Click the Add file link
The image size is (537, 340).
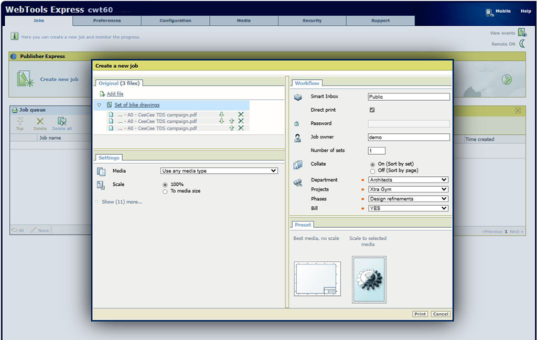[x=115, y=94]
